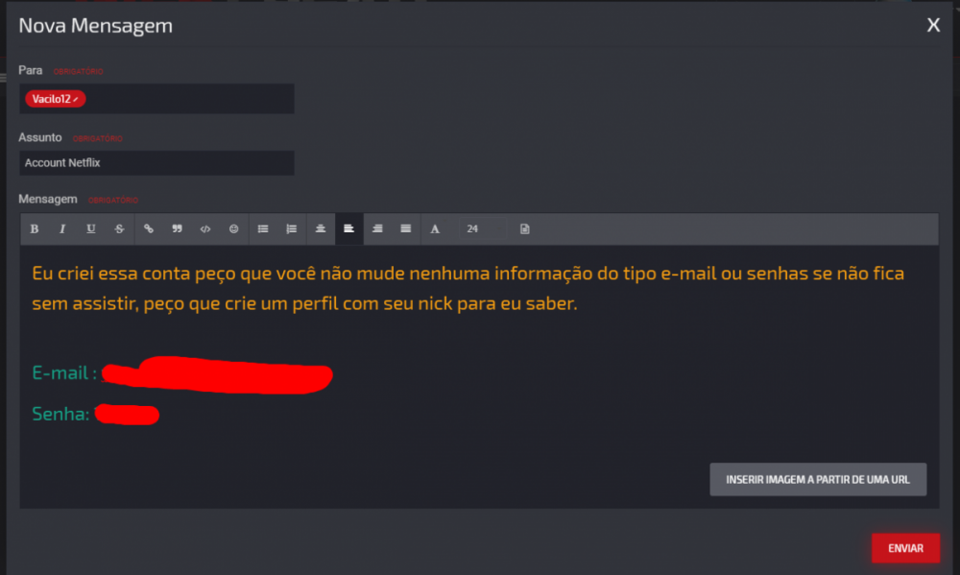This screenshot has width=960, height=575.
Task: Open the font size 24 dropdown
Action: pos(483,229)
